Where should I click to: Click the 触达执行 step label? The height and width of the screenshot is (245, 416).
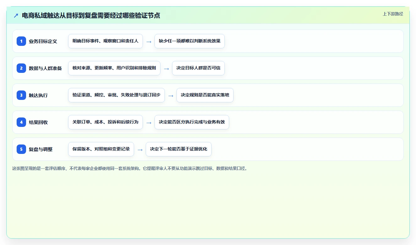pos(38,95)
